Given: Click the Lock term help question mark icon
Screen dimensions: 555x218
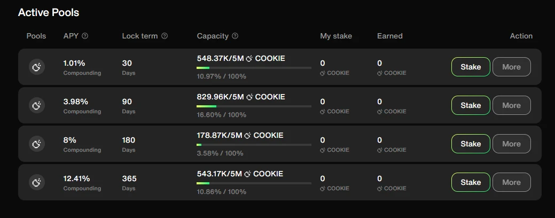Looking at the screenshot, I should tap(165, 36).
